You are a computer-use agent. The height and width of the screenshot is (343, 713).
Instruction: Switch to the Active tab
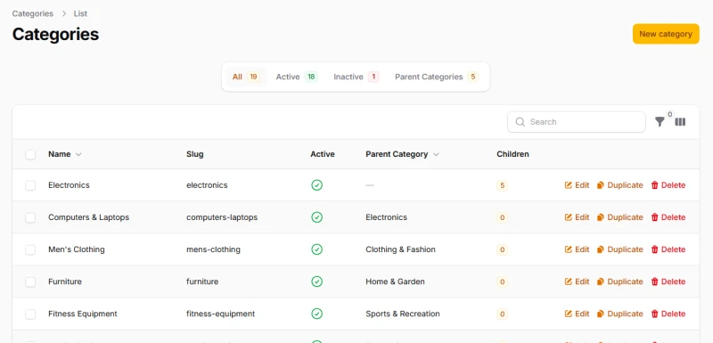click(x=297, y=77)
